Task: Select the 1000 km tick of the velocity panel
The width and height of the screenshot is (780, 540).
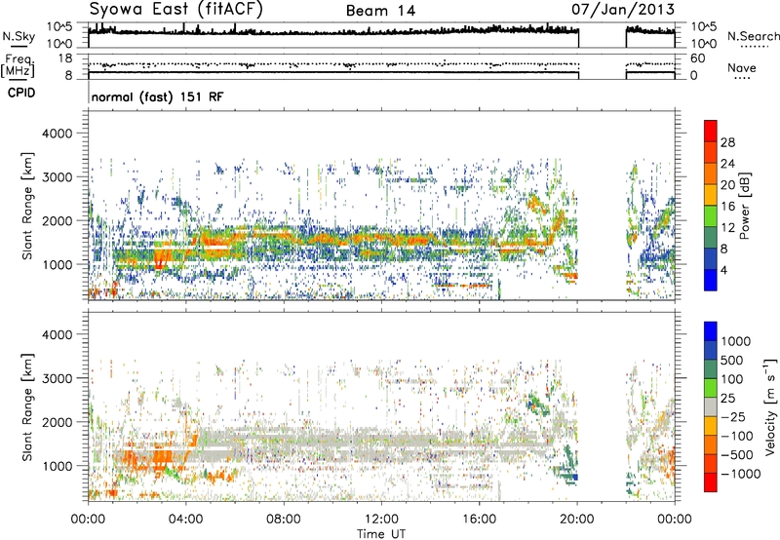Action: pyautogui.click(x=57, y=466)
